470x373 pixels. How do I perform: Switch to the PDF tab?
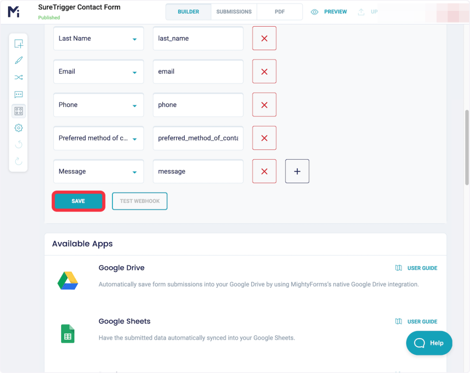coord(280,12)
